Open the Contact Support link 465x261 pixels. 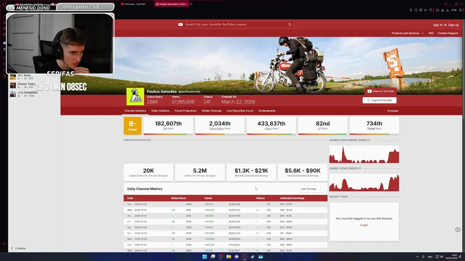point(448,33)
